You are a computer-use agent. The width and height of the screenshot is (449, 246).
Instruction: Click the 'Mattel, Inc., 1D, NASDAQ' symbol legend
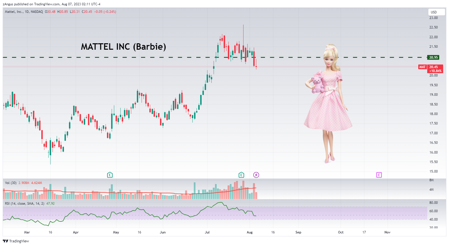coord(24,12)
